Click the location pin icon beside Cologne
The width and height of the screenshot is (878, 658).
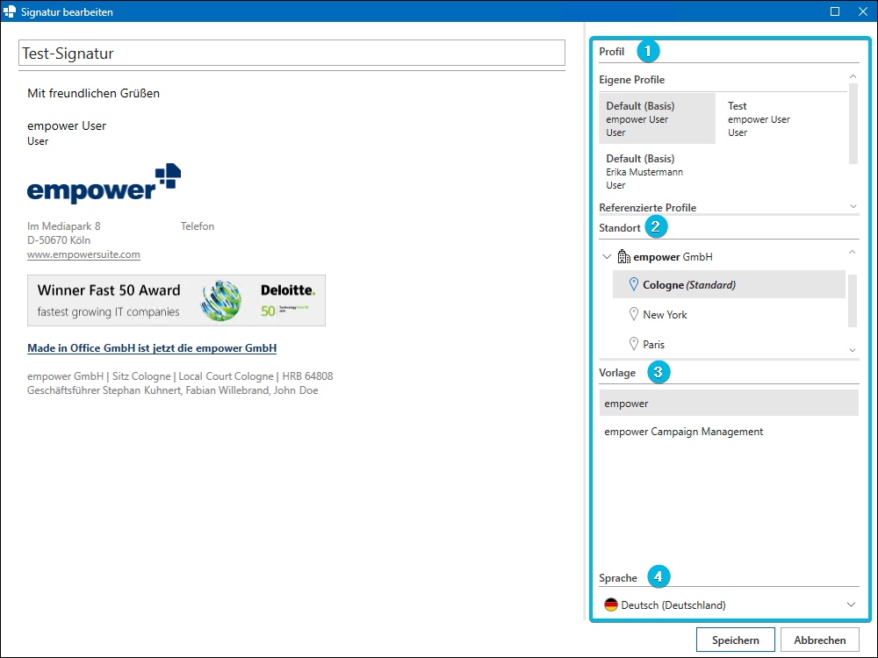[x=634, y=284]
